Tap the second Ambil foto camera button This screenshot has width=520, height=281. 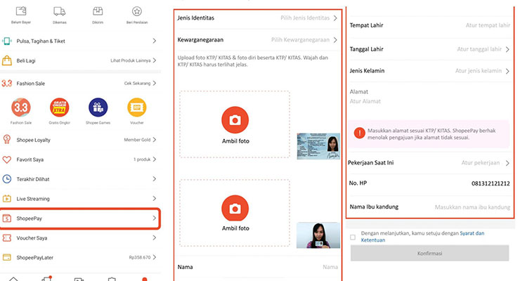pyautogui.click(x=235, y=207)
